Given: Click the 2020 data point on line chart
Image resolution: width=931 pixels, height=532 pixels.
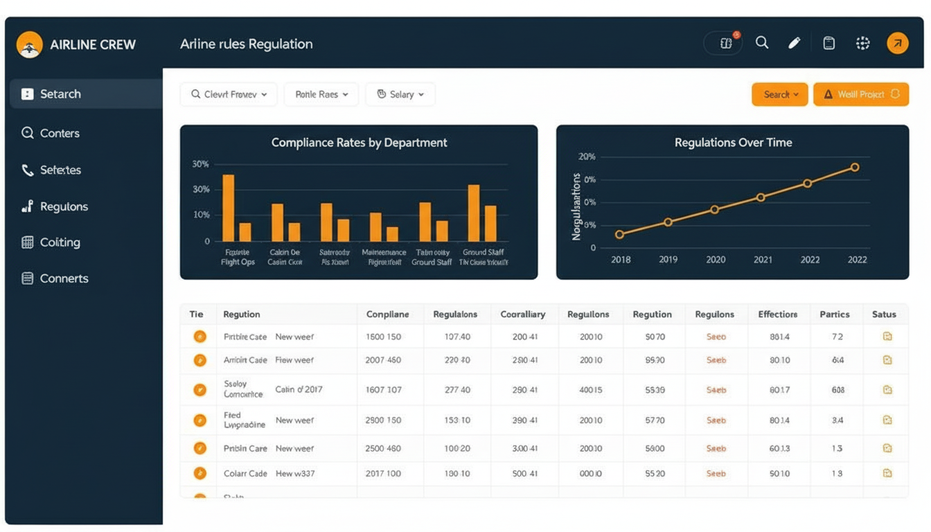Looking at the screenshot, I should [x=715, y=209].
